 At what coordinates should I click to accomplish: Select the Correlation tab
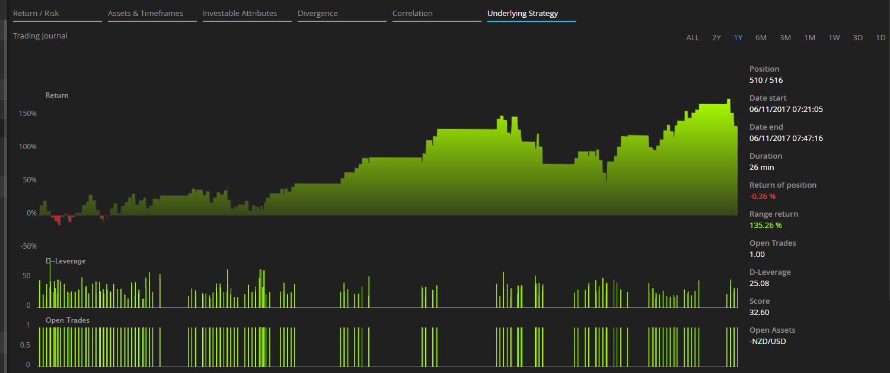pos(413,14)
